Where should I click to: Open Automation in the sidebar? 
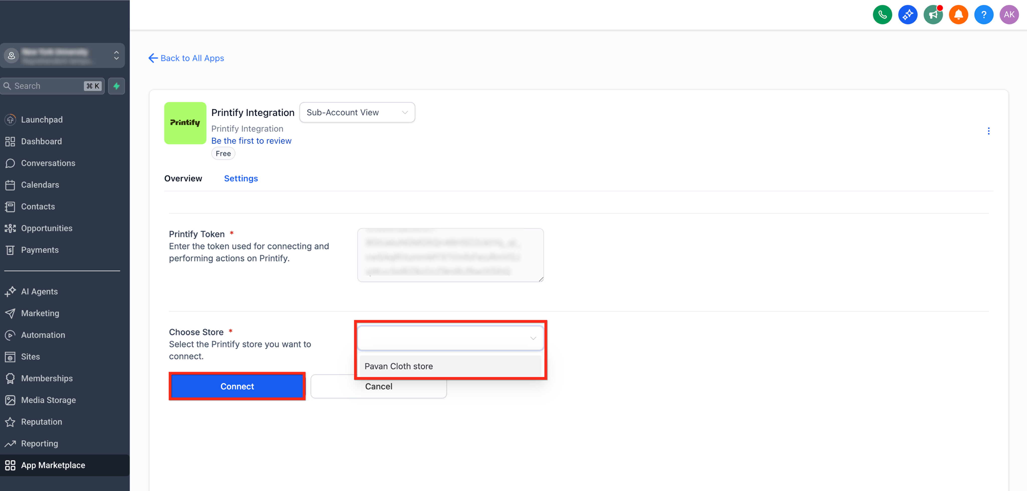(x=43, y=335)
